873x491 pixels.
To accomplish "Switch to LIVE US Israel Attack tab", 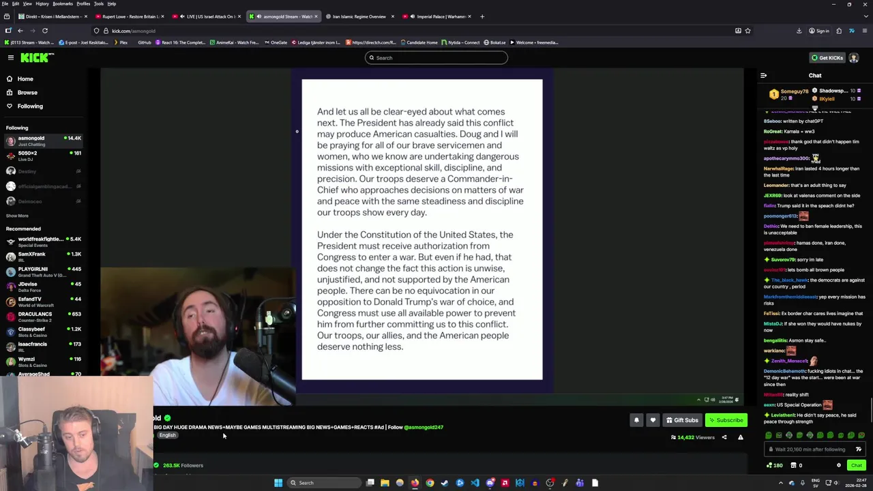I will tap(207, 16).
